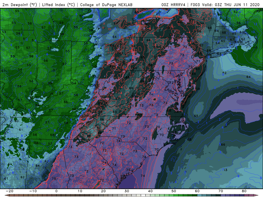Screen dimensions: 263x197
Task: Click the "2m Dewpoint (°F)" title text
Action: pyautogui.click(x=20, y=5)
